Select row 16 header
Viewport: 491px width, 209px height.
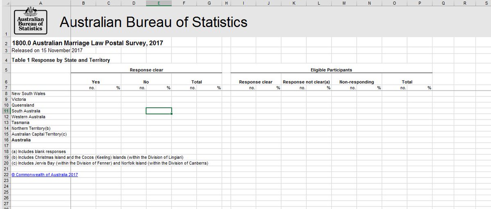click(x=6, y=139)
